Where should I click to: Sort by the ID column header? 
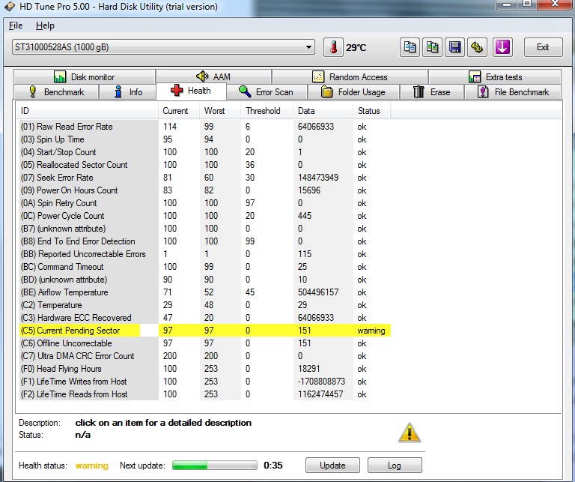click(88, 111)
